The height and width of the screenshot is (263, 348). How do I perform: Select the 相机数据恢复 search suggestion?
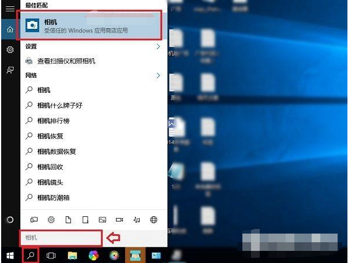point(57,152)
